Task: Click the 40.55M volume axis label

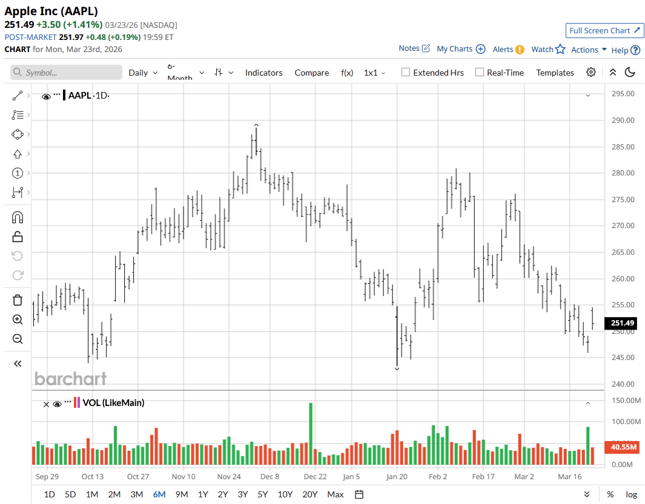Action: click(621, 447)
